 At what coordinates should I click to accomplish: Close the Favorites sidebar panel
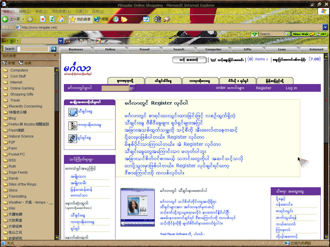[x=55, y=55]
